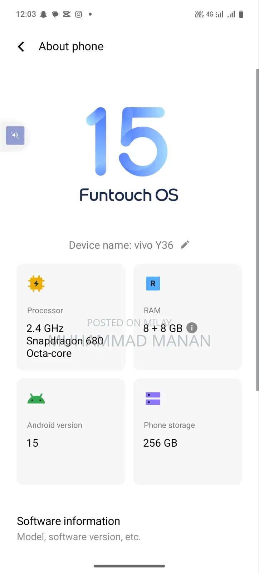259x574 pixels.
Task: Tap the pencil to edit device name
Action: [185, 244]
